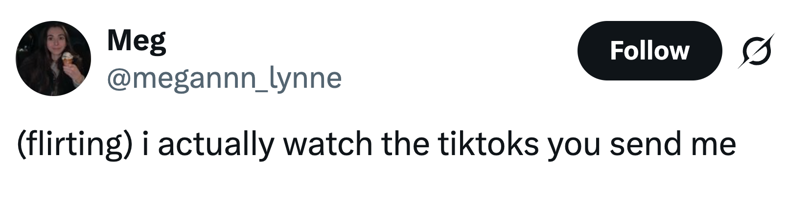Screen dimensions: 787x198
Task: Click the lone "i" in the tweet
Action: coord(145,144)
